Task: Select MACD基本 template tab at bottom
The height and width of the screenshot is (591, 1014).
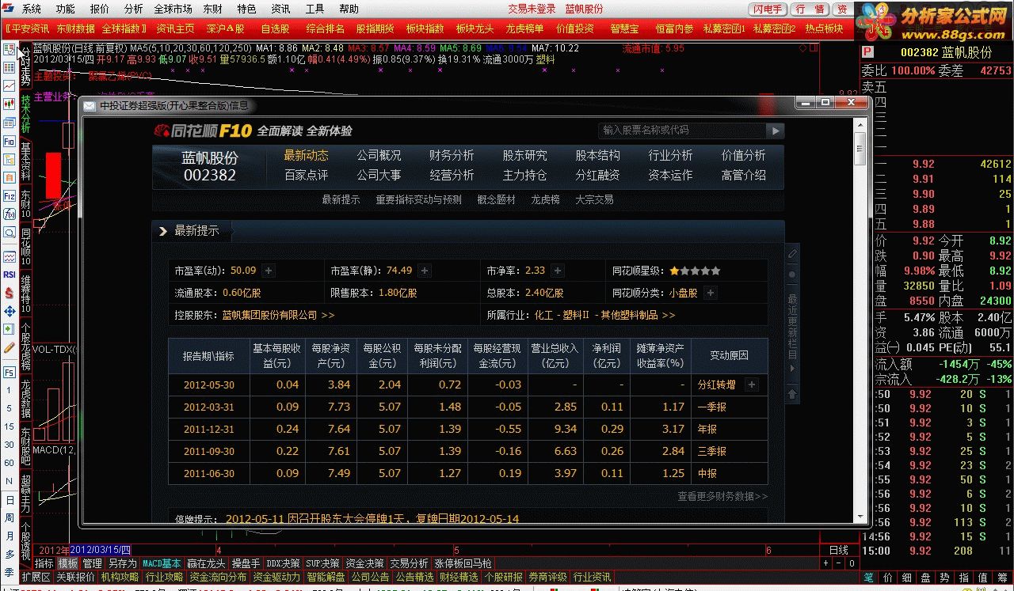Action: click(x=162, y=563)
